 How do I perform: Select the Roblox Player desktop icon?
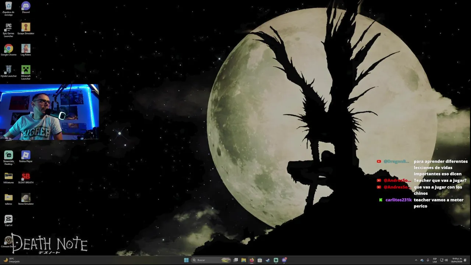(26, 156)
